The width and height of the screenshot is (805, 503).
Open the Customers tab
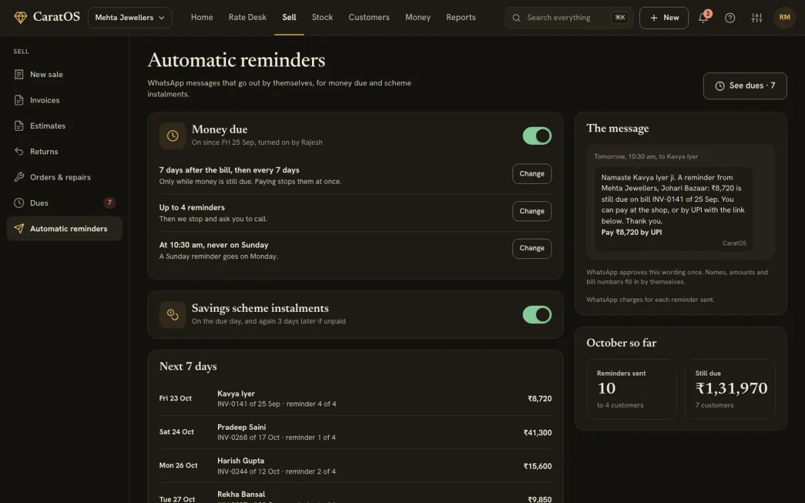tap(369, 17)
